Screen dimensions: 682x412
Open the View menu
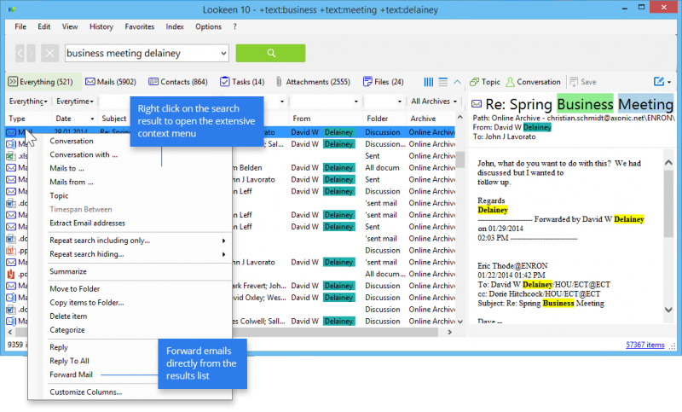(x=70, y=26)
